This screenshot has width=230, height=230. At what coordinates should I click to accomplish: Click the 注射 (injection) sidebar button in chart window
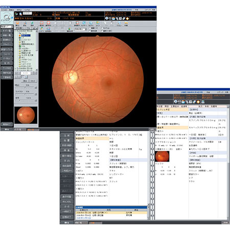[x=66, y=135]
